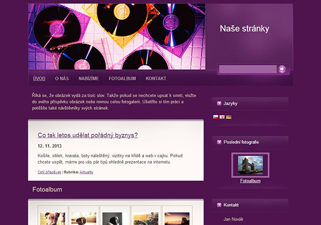Click the 'Naše stránky' site title
Screen dimensions: 321x225
pyautogui.click(x=244, y=29)
